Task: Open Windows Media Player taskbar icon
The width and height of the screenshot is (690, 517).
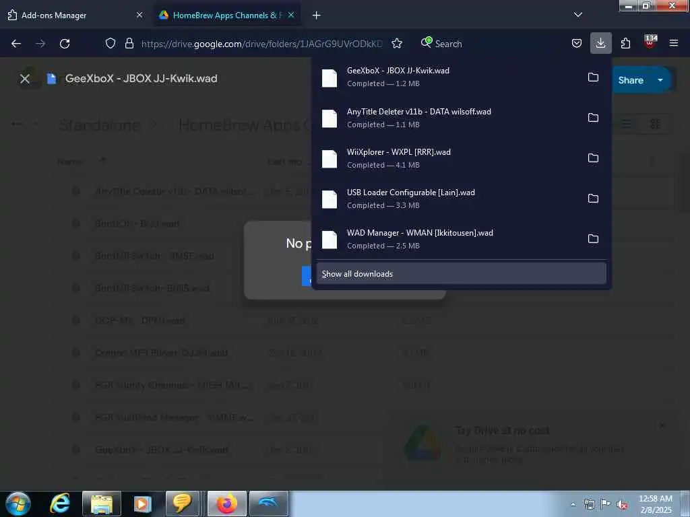Action: coord(143,504)
